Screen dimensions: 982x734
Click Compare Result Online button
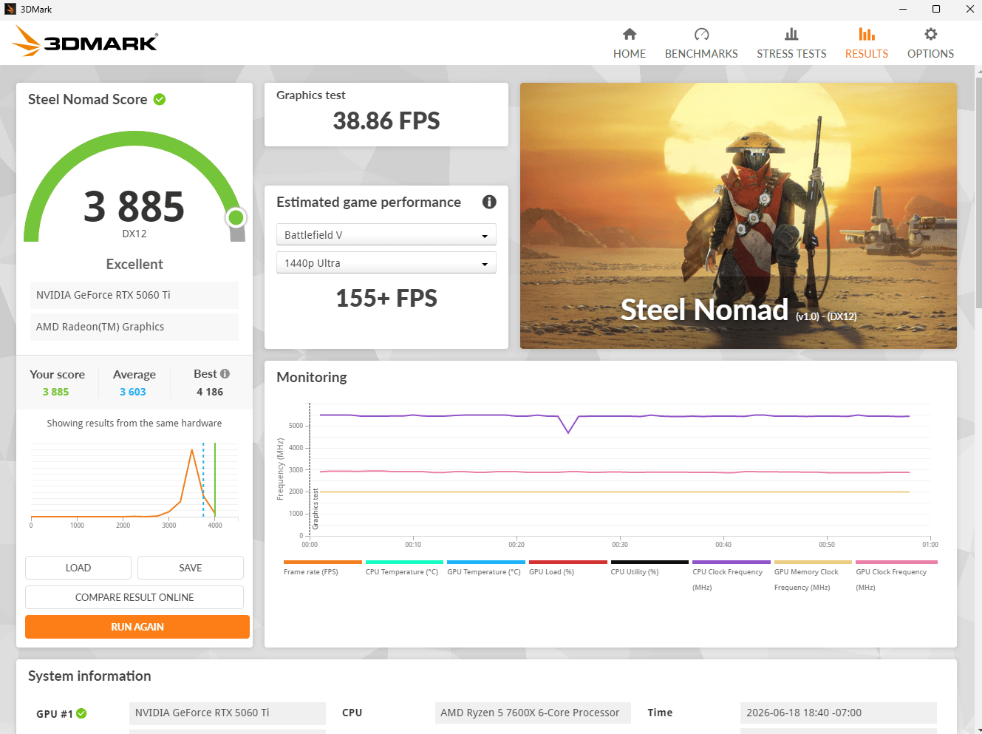pos(134,597)
